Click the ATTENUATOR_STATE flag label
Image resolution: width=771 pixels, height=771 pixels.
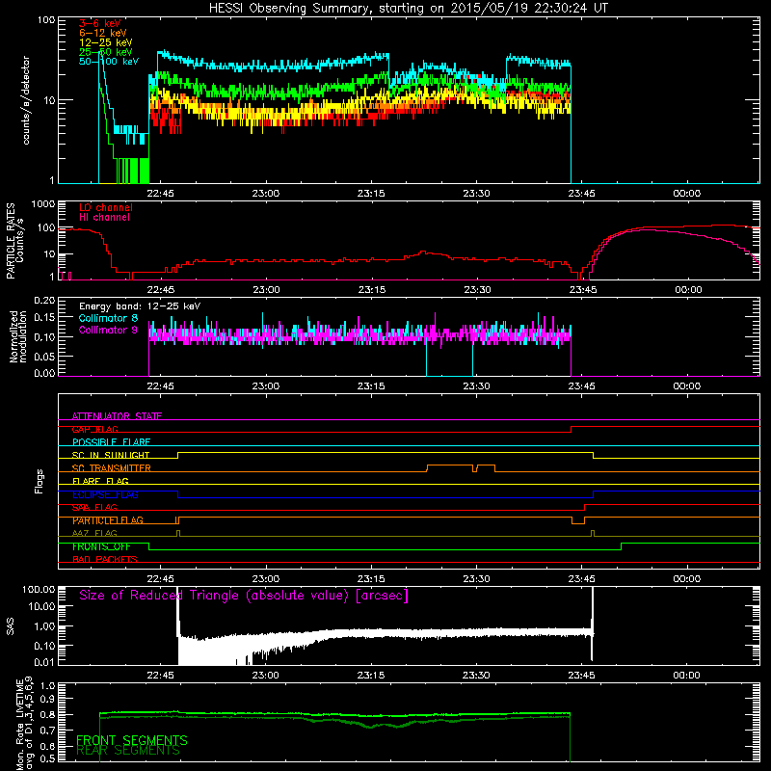pos(117,416)
